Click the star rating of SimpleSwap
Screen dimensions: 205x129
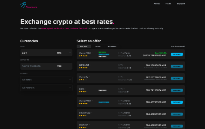83,115
